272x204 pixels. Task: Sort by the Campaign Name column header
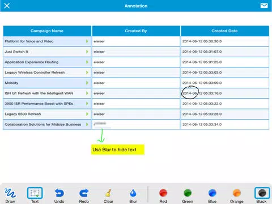click(47, 31)
